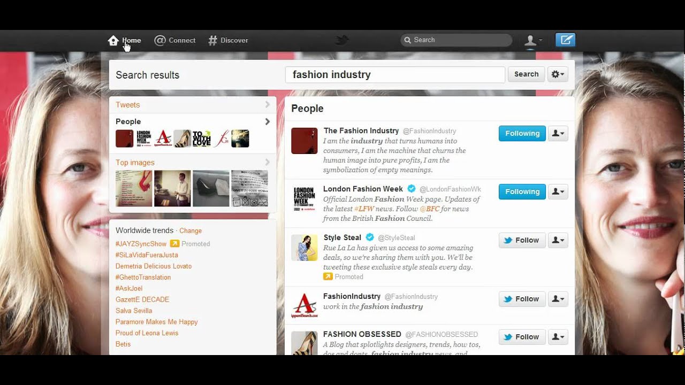
Task: Click the magnifier icon in top search box
Action: point(408,40)
